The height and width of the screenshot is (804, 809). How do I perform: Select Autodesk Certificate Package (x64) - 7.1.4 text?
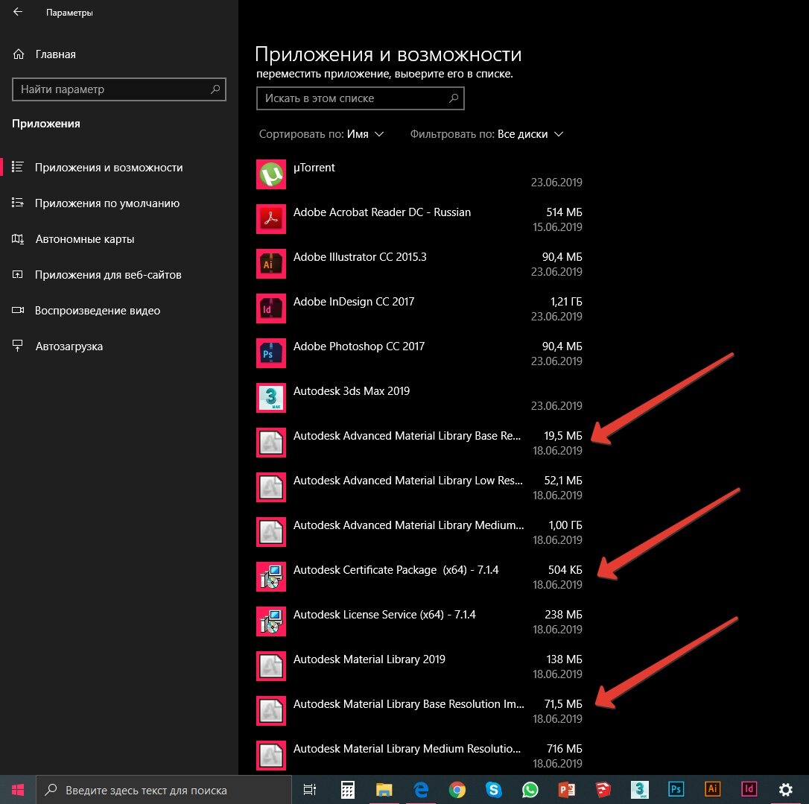click(396, 570)
